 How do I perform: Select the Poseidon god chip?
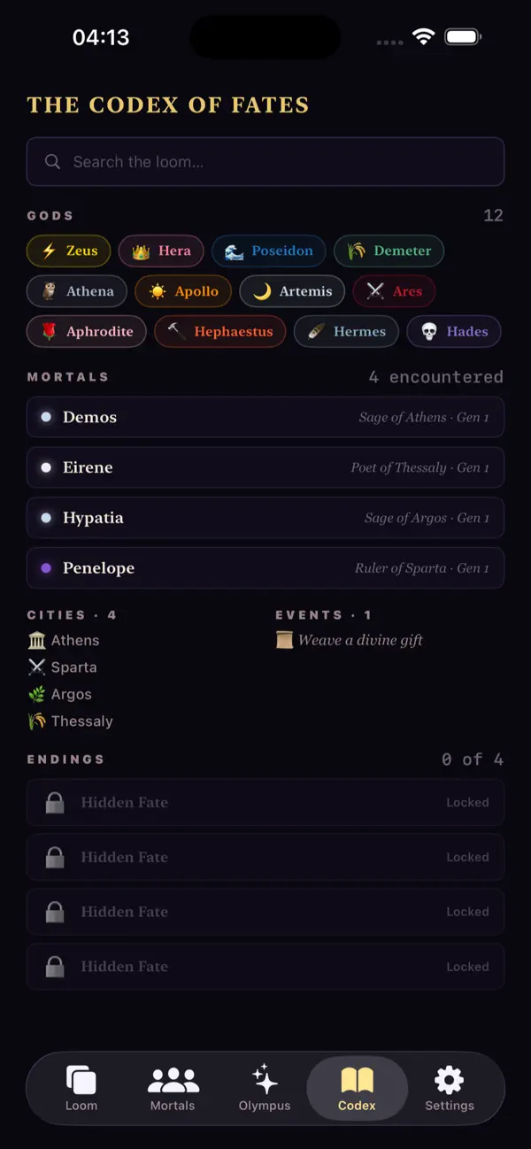269,251
